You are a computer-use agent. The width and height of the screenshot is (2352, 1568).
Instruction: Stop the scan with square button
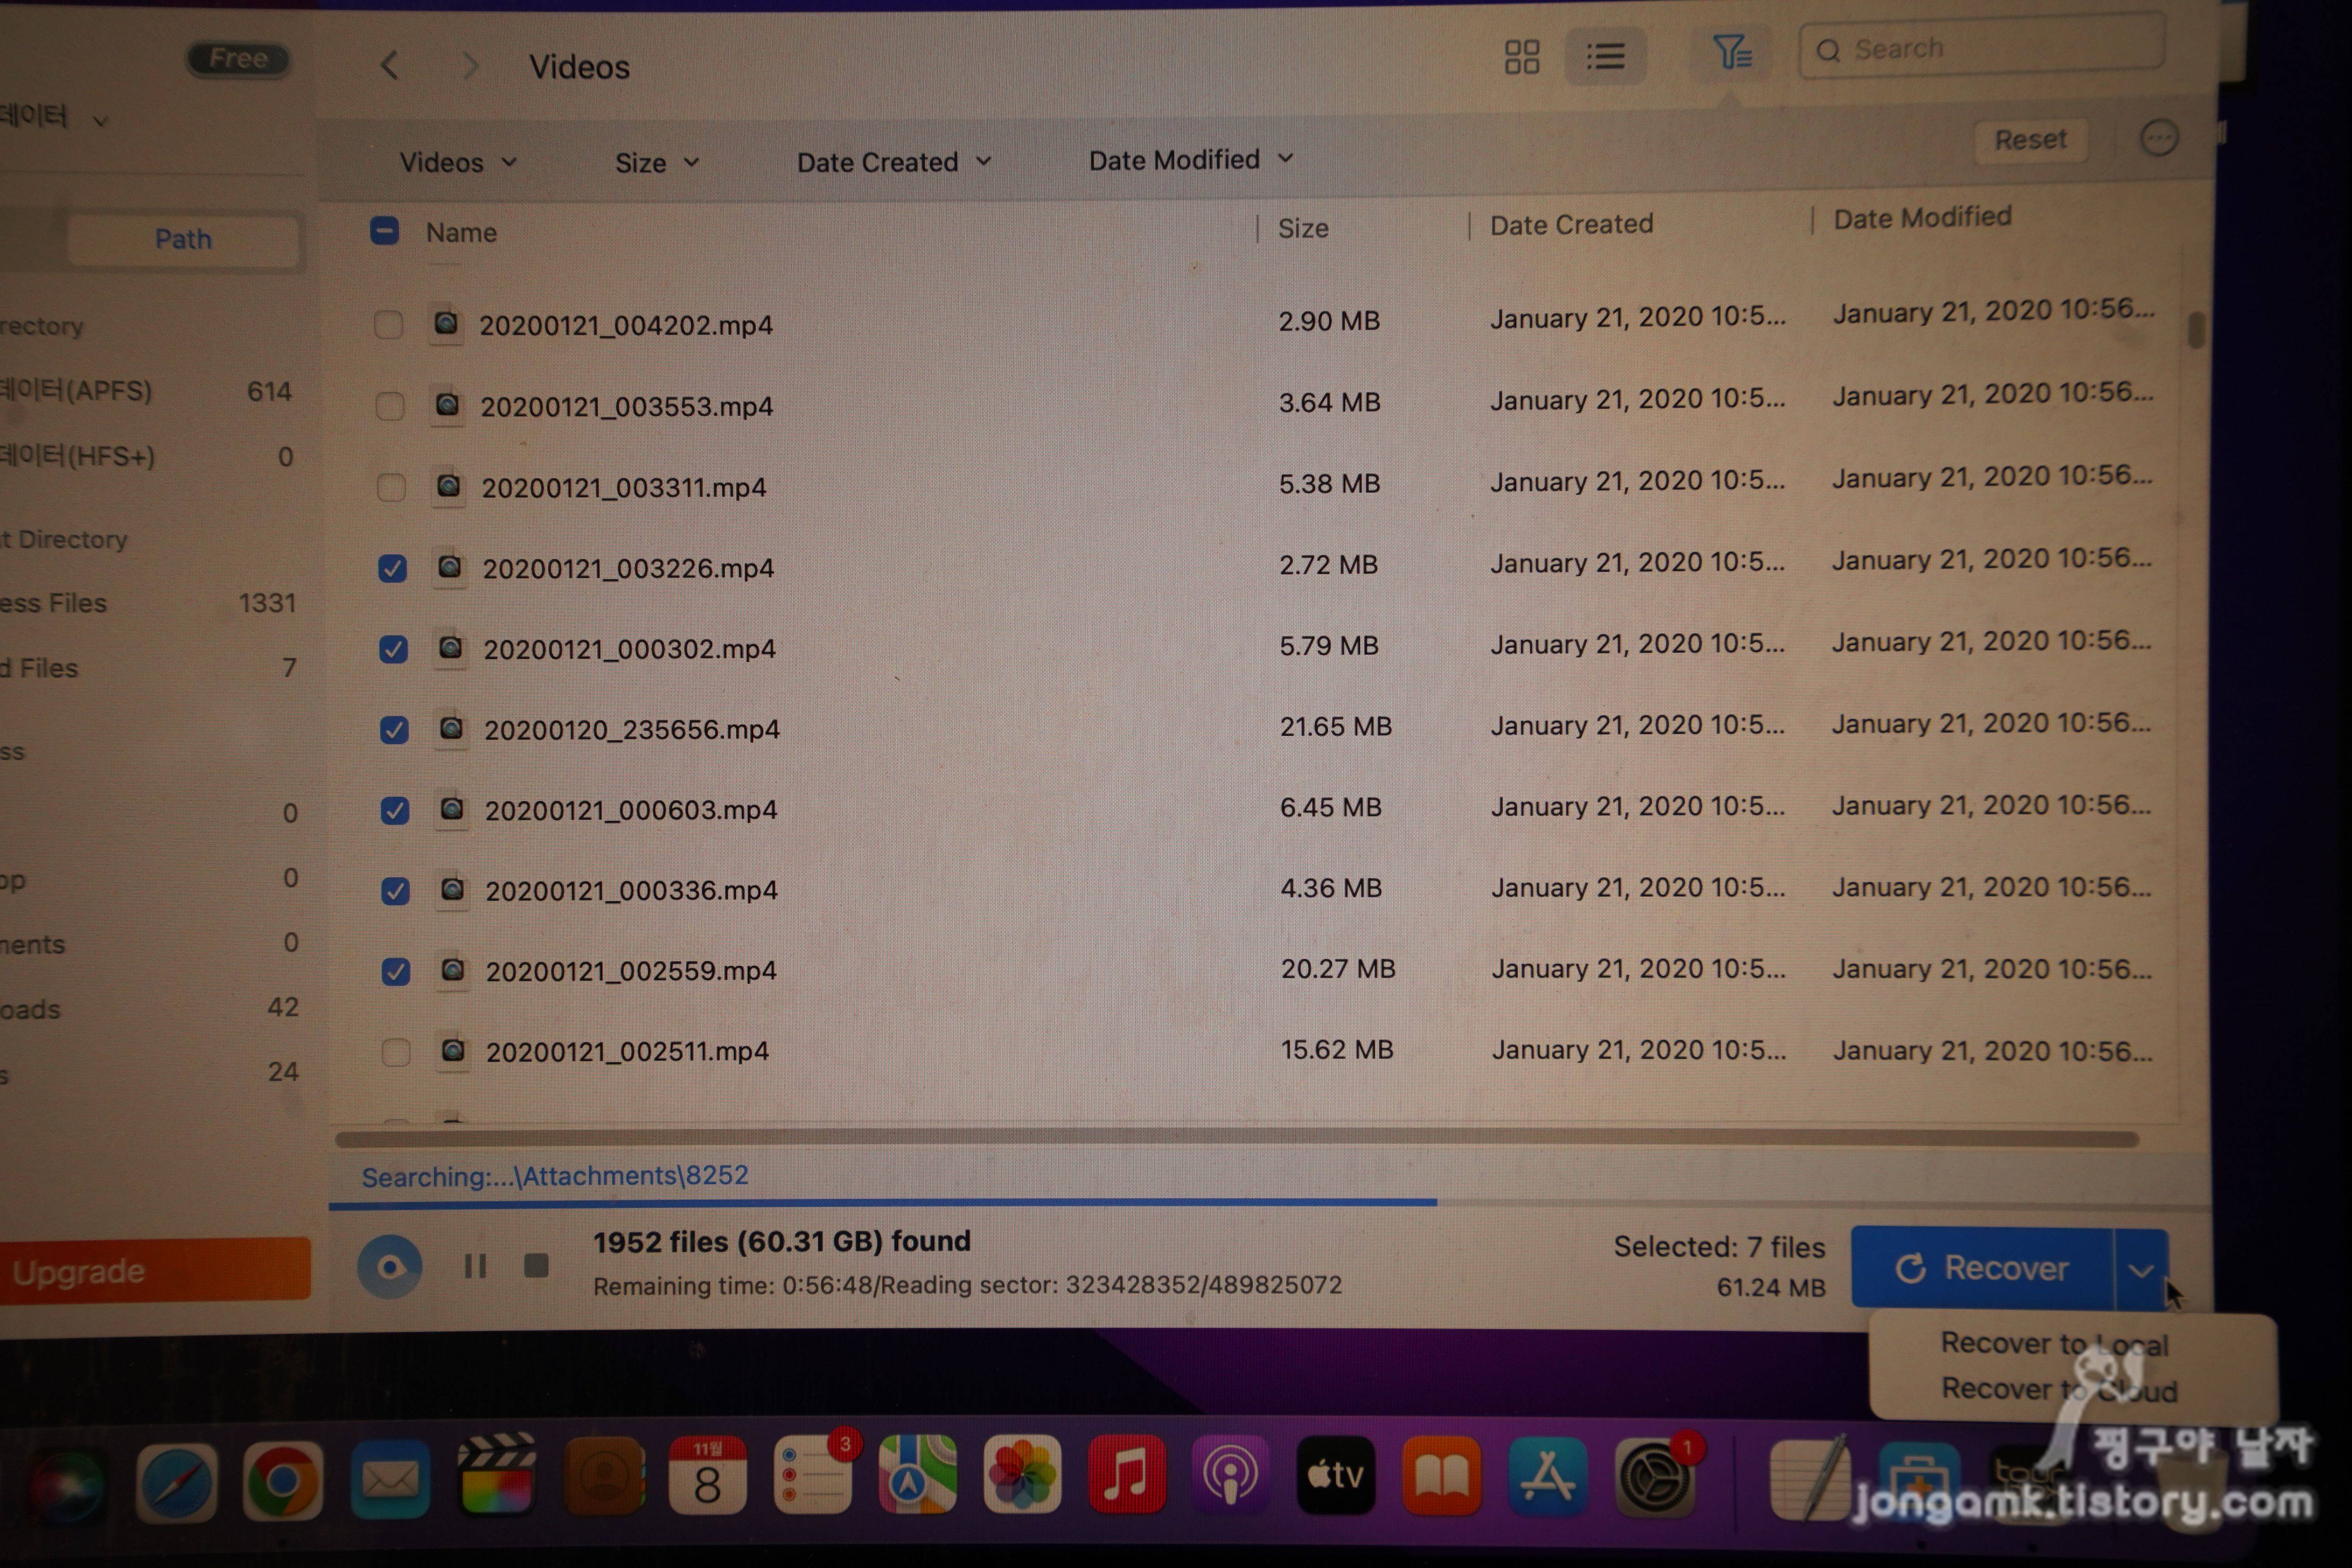[x=536, y=1266]
